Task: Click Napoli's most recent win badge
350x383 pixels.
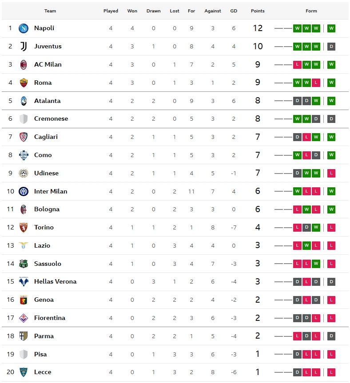Action: click(331, 28)
